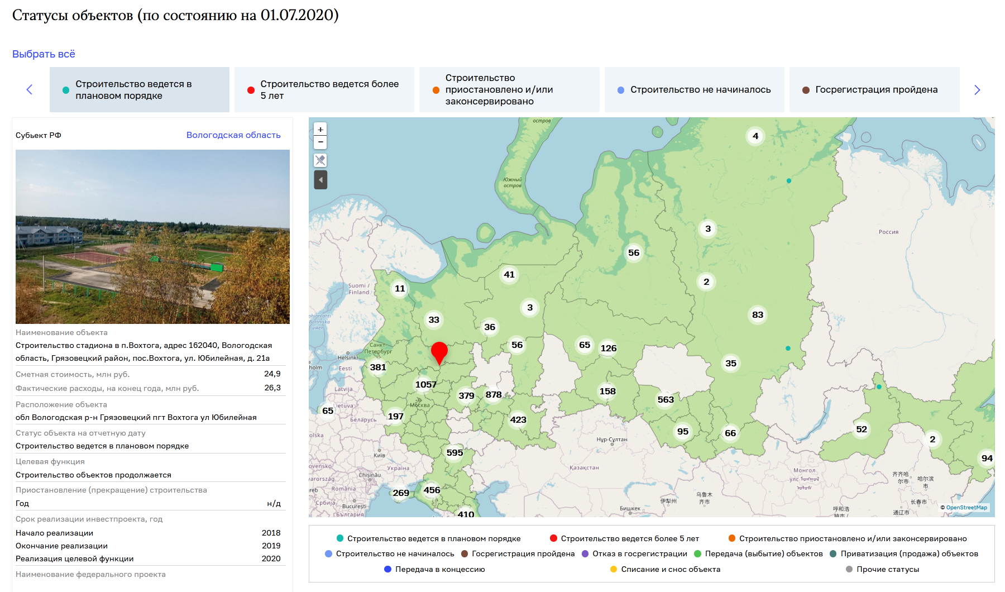Zoom in on the map
This screenshot has width=1005, height=592.
320,130
